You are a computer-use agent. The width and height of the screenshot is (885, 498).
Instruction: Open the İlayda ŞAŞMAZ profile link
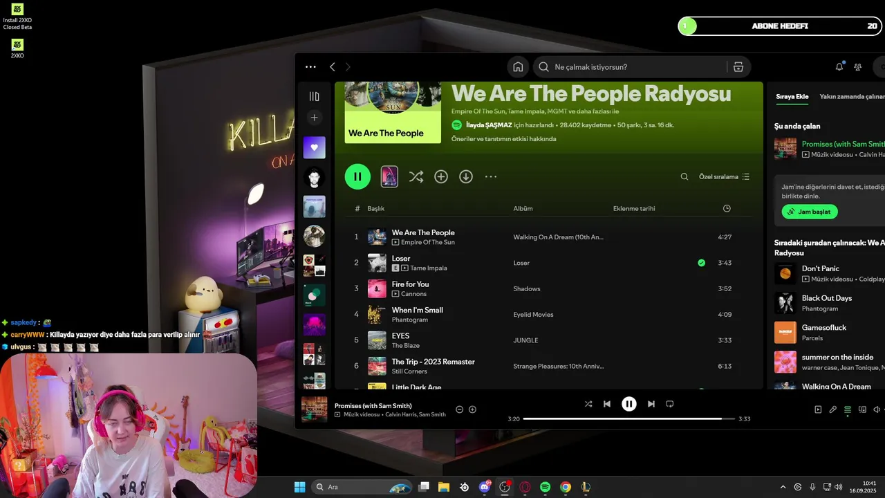[x=489, y=125]
